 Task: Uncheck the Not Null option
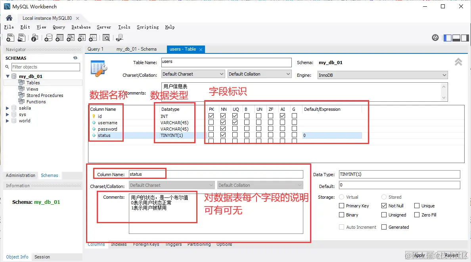[384, 206]
